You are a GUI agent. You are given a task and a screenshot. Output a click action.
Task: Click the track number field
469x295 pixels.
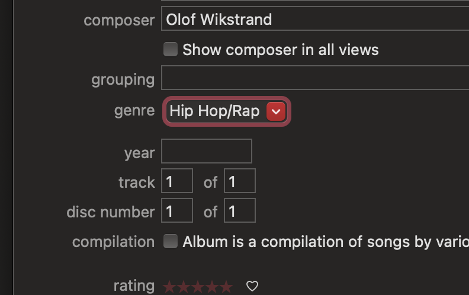coord(177,181)
